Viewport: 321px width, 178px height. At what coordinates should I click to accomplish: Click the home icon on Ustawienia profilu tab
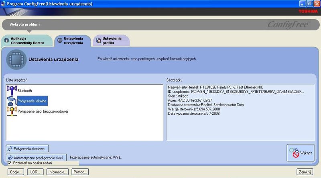click(98, 40)
